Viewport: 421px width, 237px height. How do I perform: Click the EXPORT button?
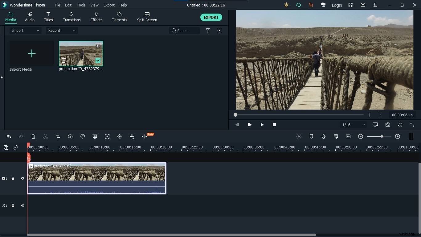coord(211,17)
